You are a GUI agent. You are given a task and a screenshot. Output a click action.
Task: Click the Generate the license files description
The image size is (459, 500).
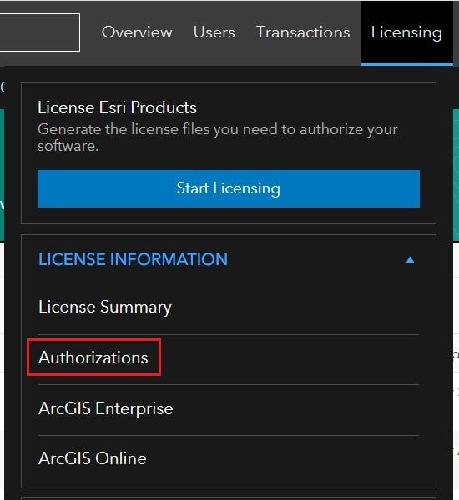[x=218, y=137]
